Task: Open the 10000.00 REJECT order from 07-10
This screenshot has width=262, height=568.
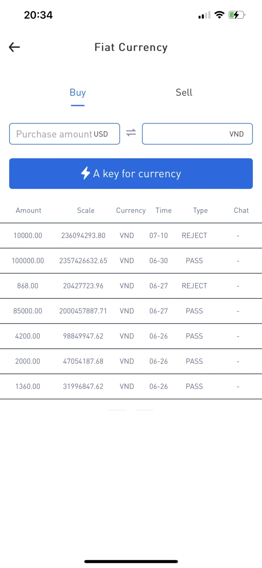Action: (131, 235)
